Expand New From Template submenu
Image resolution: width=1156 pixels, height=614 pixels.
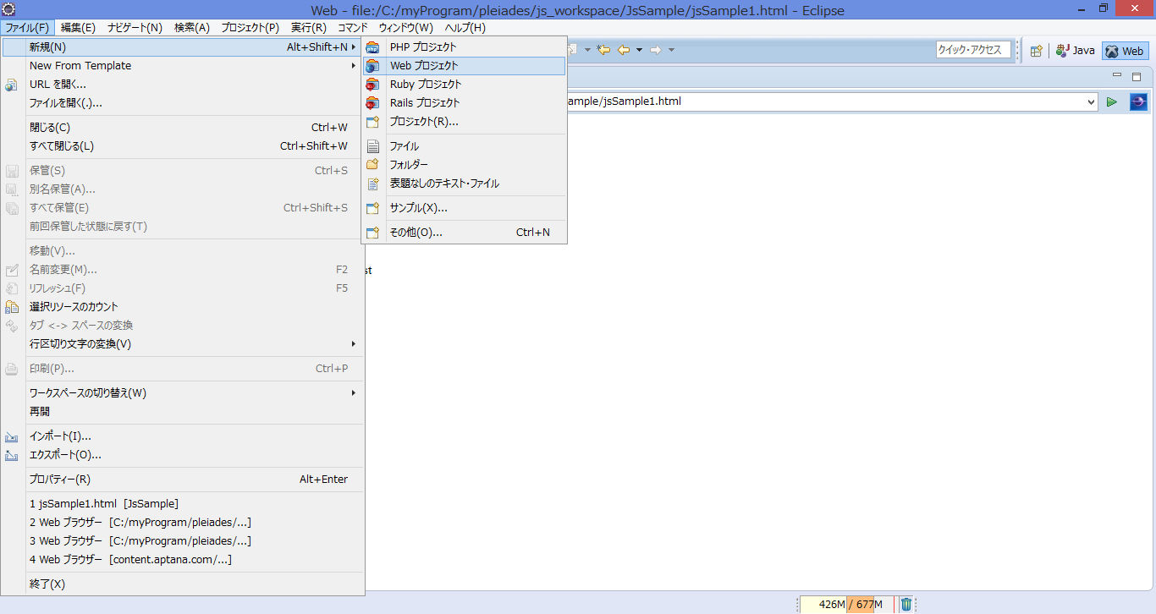pyautogui.click(x=183, y=66)
